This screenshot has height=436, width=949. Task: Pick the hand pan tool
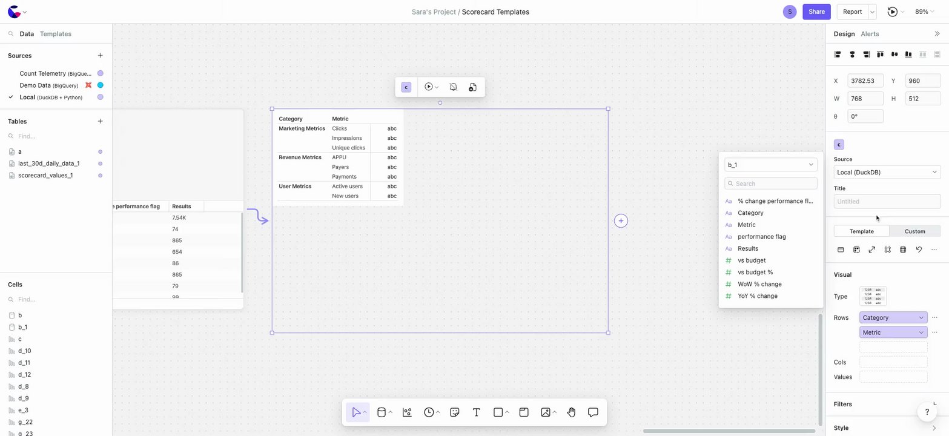571,412
